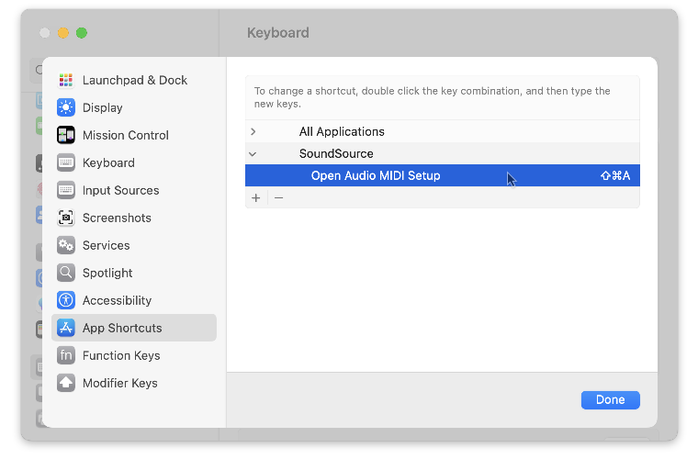Select the Spotlight category label
The image size is (698, 459).
(x=107, y=273)
